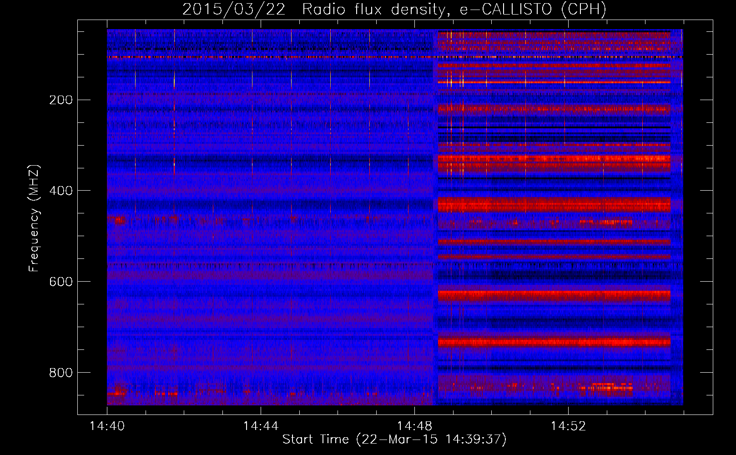Click the 'Start Time (22-Mar-15 14:39:37)' label
This screenshot has height=455, width=736.
pyautogui.click(x=394, y=439)
